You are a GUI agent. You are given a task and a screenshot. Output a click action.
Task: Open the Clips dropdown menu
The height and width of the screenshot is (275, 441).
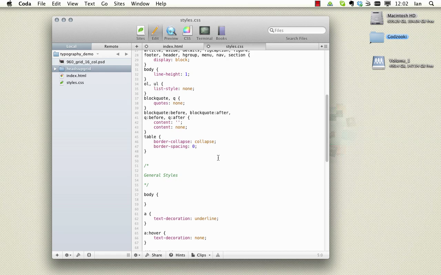[x=201, y=255]
